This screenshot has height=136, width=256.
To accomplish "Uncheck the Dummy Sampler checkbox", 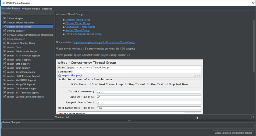I will click(4, 31).
